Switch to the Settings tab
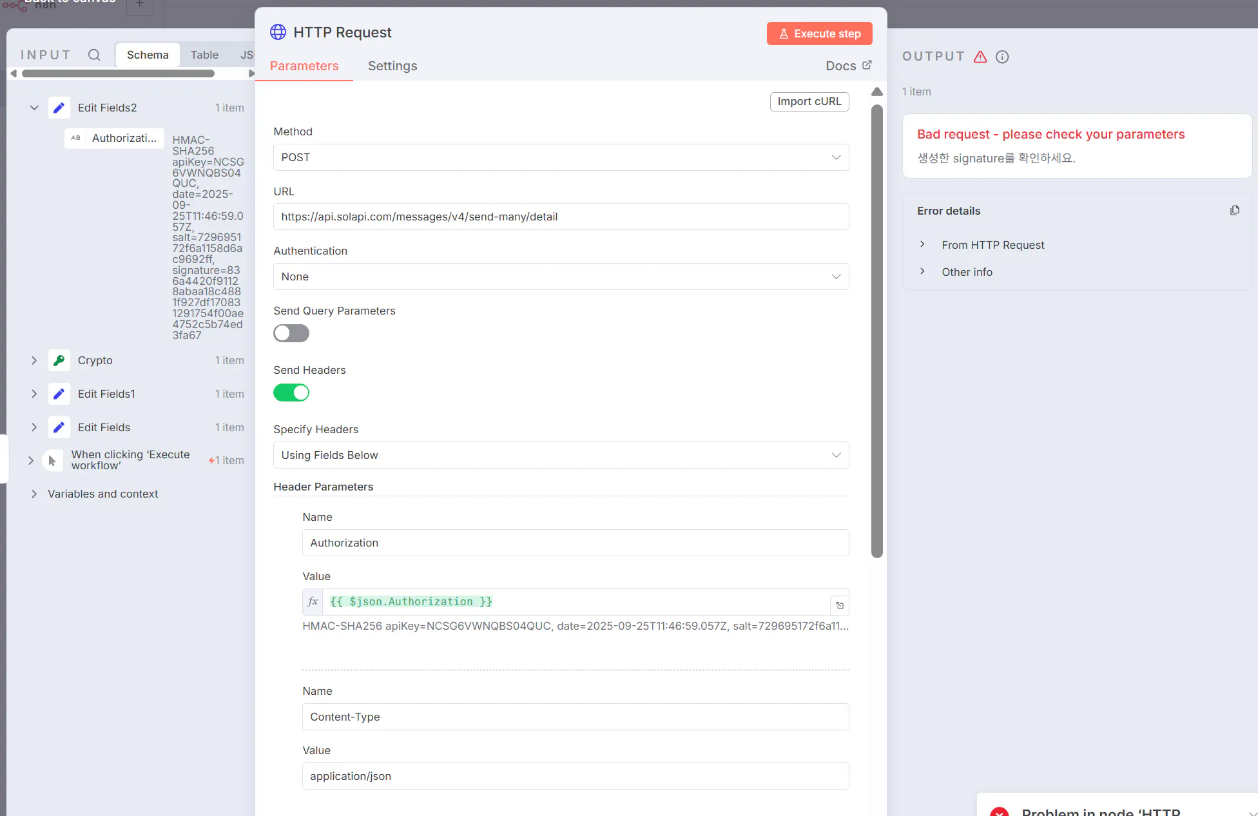The image size is (1258, 816). [392, 66]
